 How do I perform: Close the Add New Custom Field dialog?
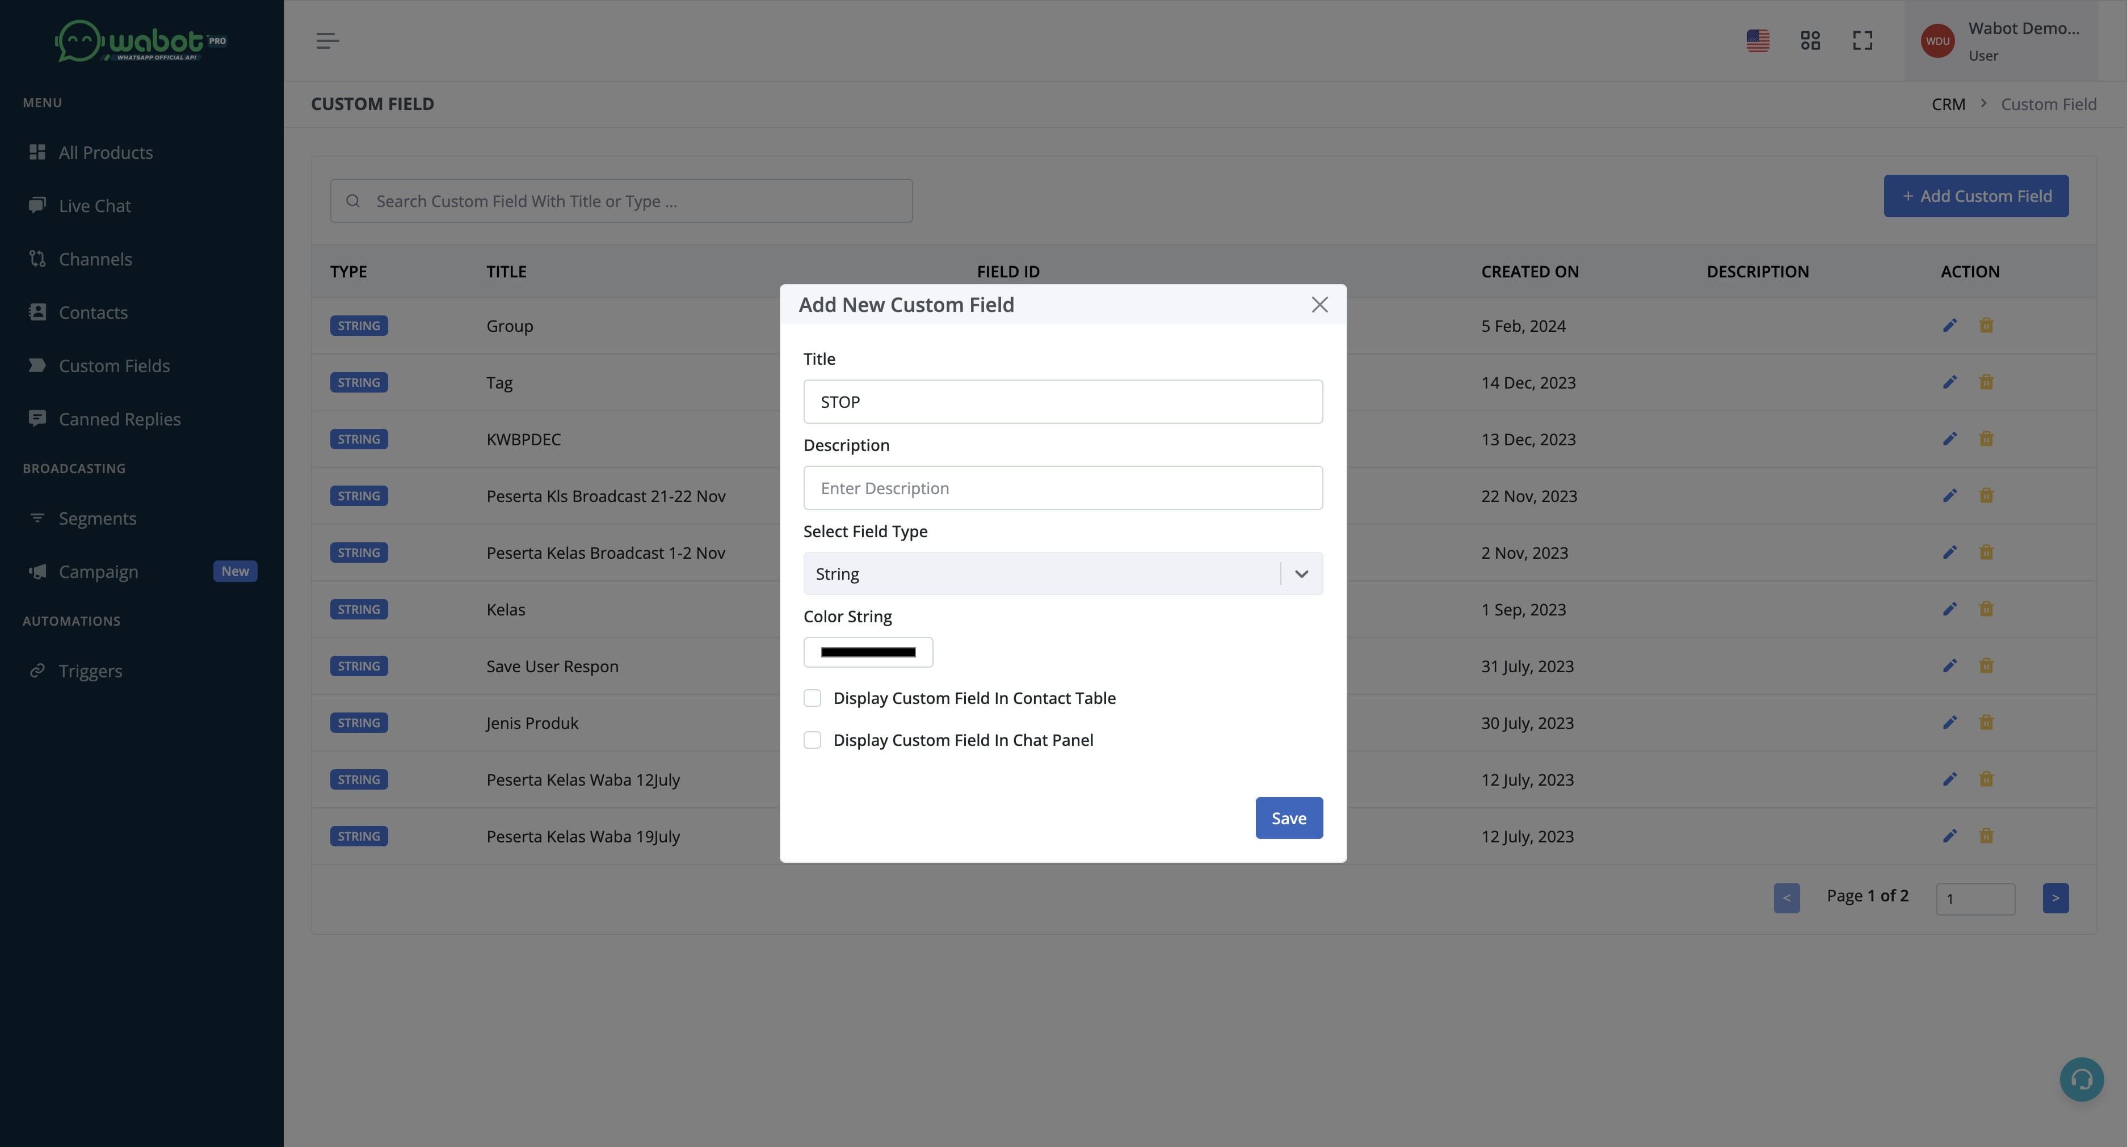pos(1319,305)
